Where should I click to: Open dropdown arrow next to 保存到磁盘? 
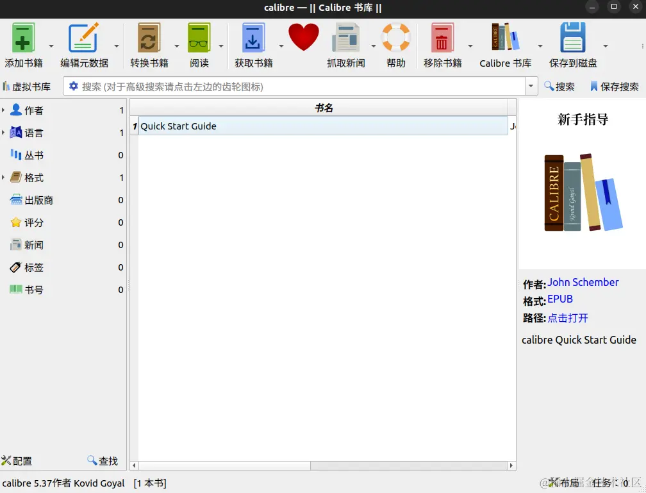[x=606, y=46]
